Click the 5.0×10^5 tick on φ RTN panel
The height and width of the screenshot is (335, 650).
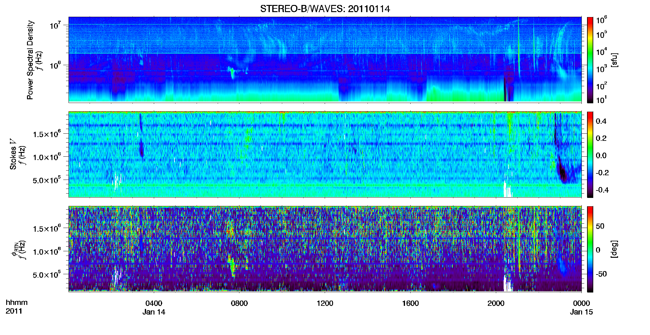47,275
